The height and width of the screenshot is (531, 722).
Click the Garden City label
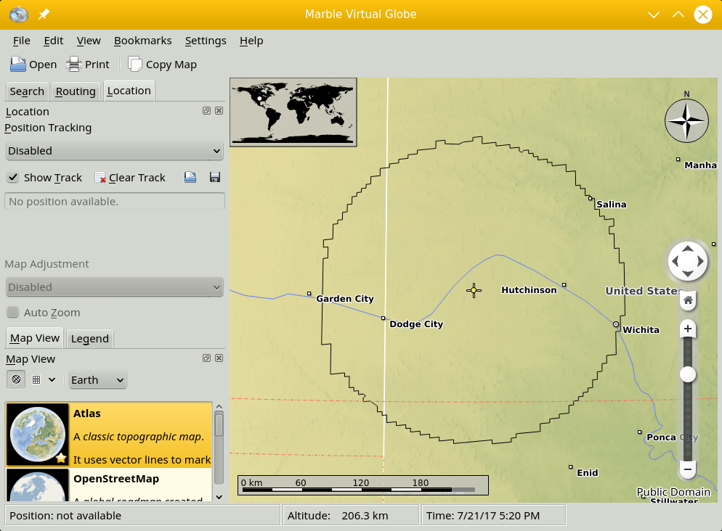pos(345,299)
